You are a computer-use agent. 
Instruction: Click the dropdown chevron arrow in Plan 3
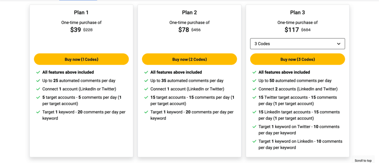(x=339, y=44)
